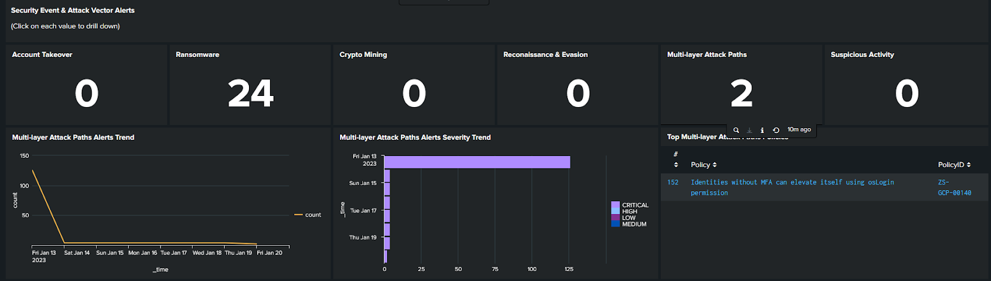Sort by the PolicyID column header

[x=954, y=165]
